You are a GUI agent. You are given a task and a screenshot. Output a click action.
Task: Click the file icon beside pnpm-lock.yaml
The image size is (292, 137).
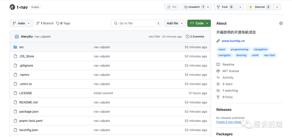click(15, 121)
